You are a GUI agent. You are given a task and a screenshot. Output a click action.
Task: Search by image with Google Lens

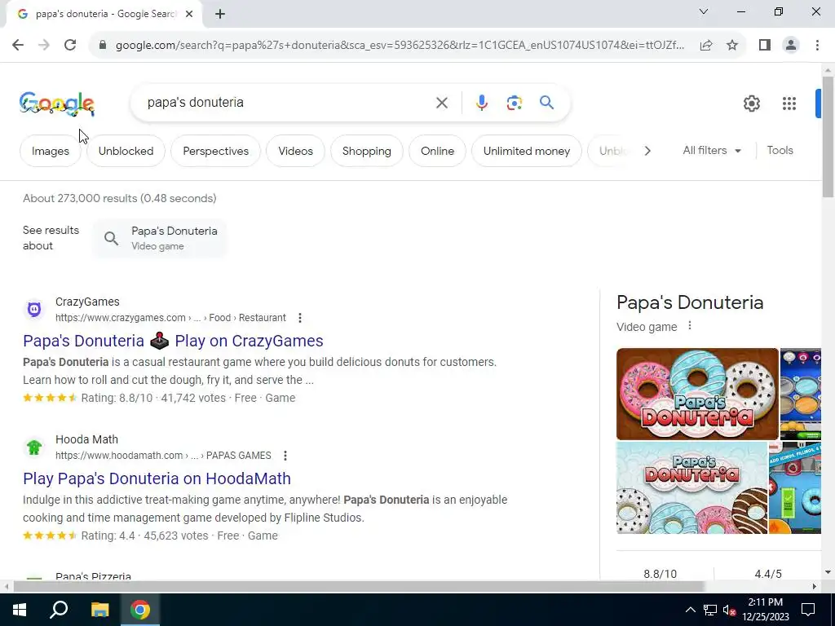(x=514, y=103)
